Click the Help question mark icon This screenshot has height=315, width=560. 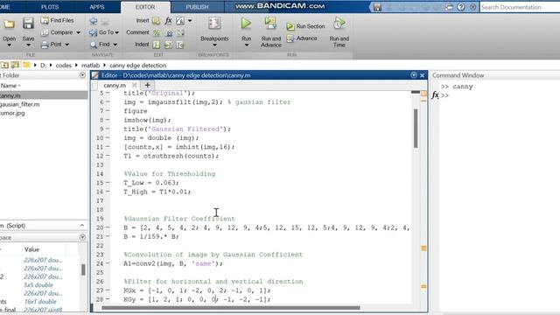(x=461, y=7)
